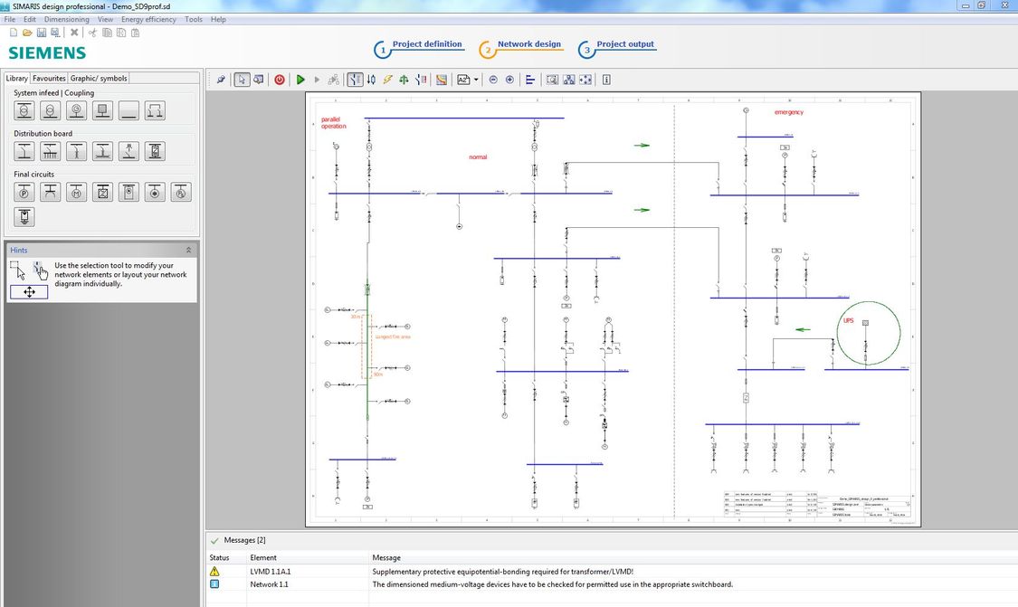Go to Network design step

[x=520, y=47]
